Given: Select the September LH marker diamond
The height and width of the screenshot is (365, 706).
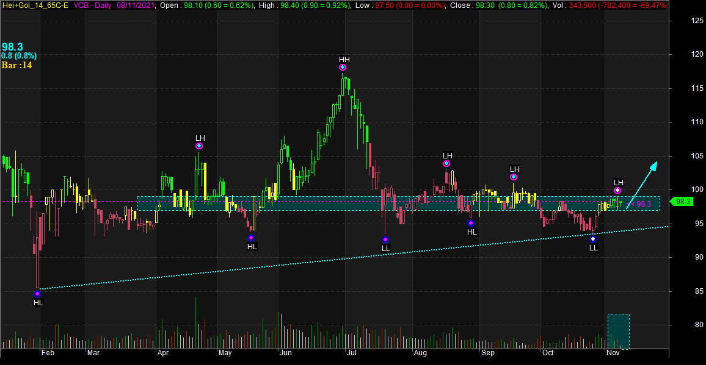Looking at the screenshot, I should point(514,177).
